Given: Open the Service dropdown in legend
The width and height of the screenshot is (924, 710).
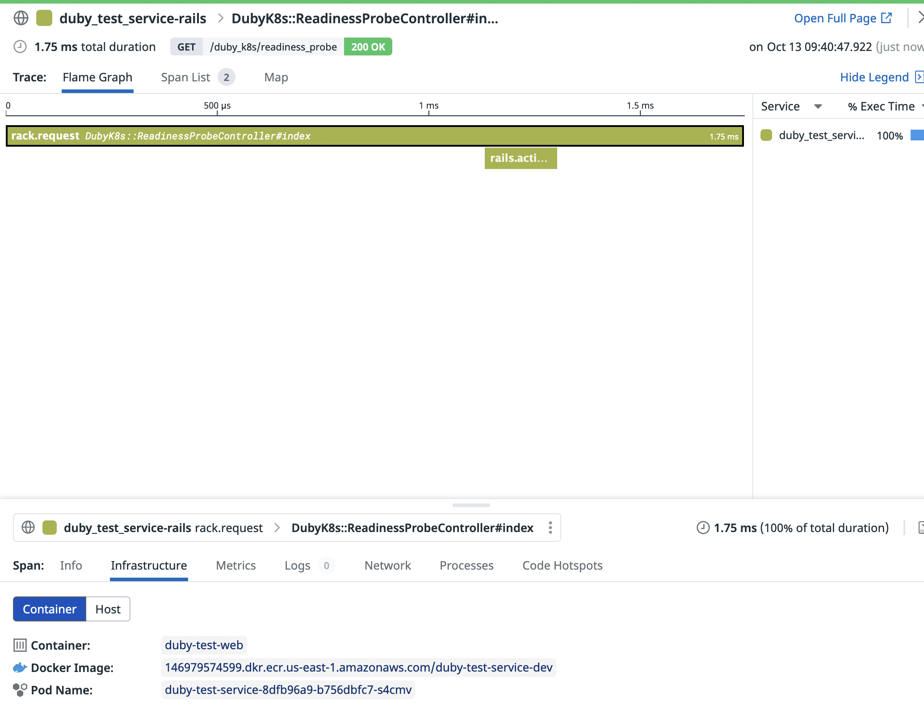Looking at the screenshot, I should coord(792,106).
